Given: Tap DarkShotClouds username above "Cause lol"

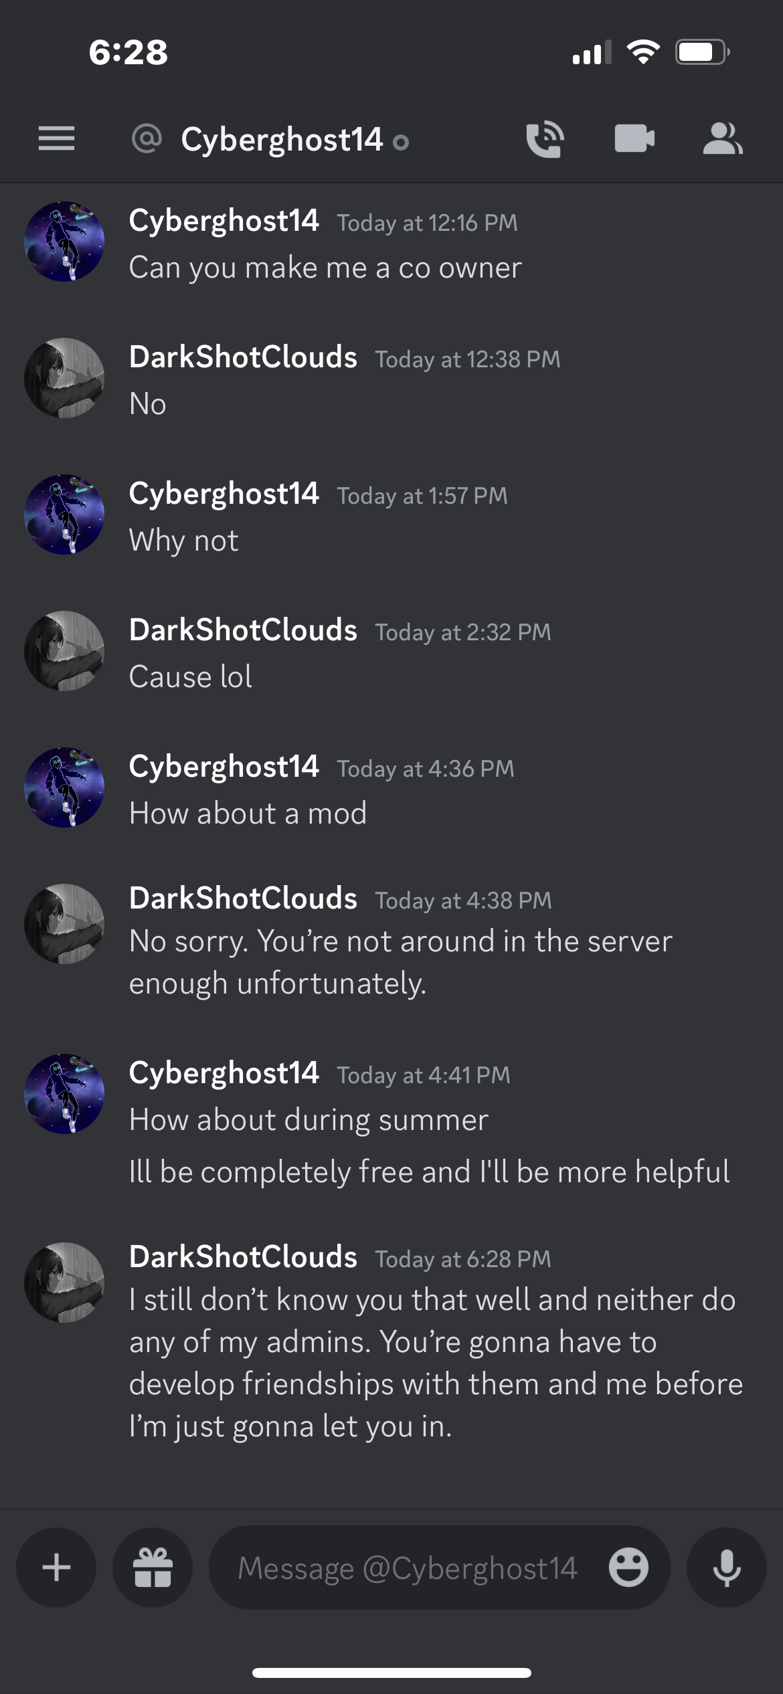Looking at the screenshot, I should coord(243,630).
